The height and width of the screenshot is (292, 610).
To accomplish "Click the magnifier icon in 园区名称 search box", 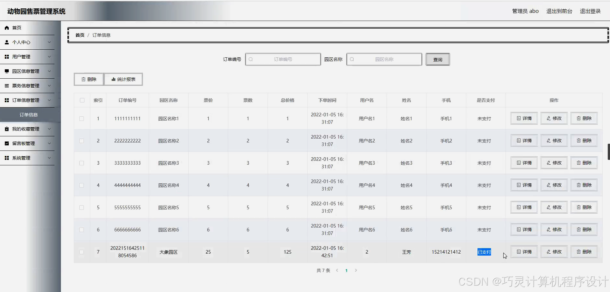I will point(352,59).
